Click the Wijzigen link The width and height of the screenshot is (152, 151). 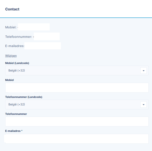11,56
